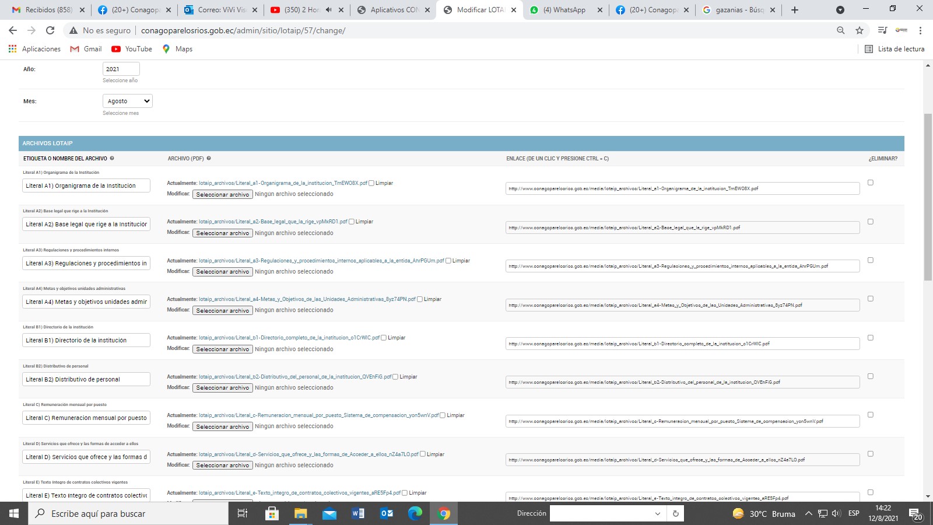The image size is (933, 525).
Task: Click Seleccionar archivo for Literal c Remuneración
Action: click(223, 426)
